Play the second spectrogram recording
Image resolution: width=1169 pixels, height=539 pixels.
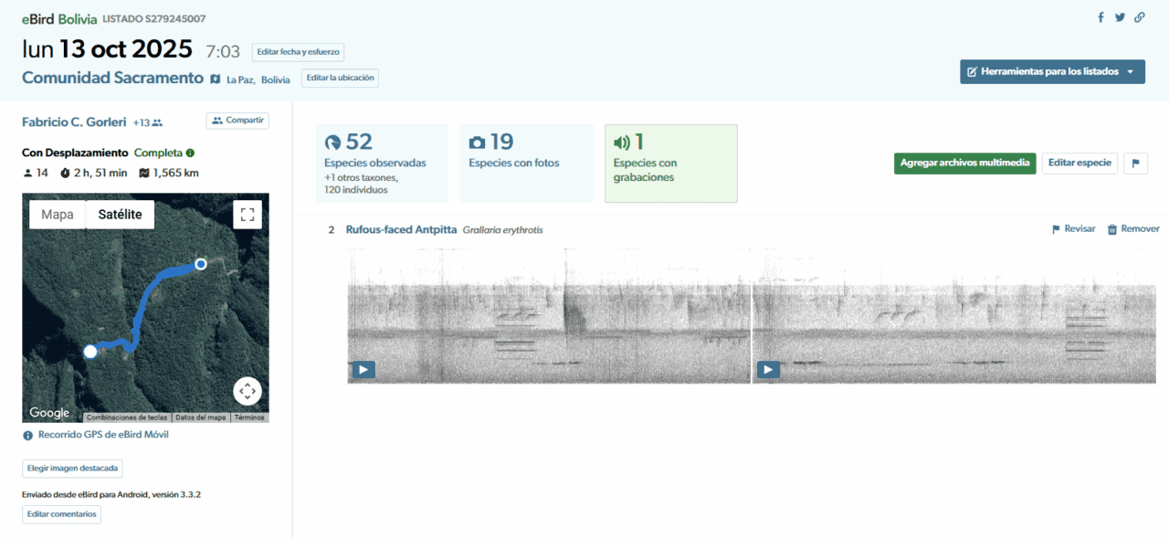[x=768, y=370]
